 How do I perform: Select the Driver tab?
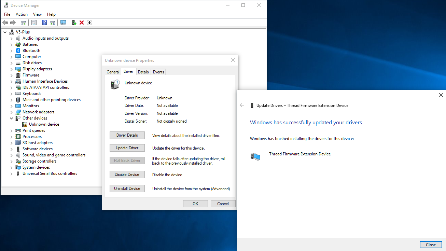[128, 71]
